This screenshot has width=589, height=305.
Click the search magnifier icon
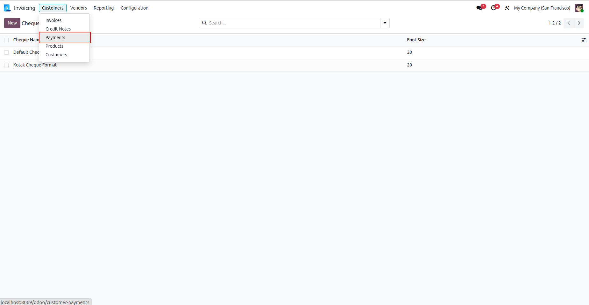click(204, 23)
